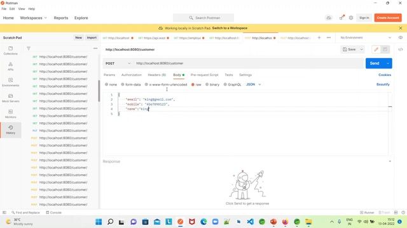Open request tabs ellipsis options
Image resolution: width=407 pixels, height=228 pixels.
329,38
